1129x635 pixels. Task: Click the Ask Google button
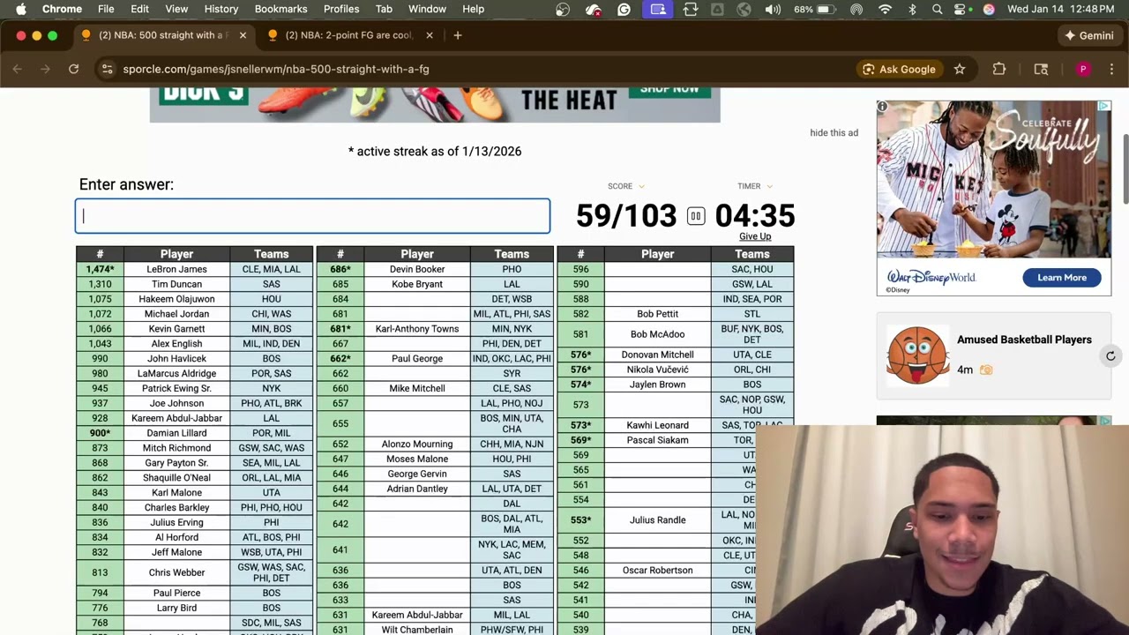(x=899, y=69)
